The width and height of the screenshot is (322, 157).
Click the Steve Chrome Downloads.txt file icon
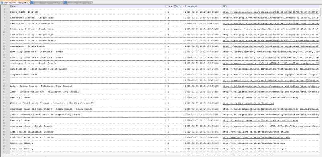pyautogui.click(x=32, y=2)
